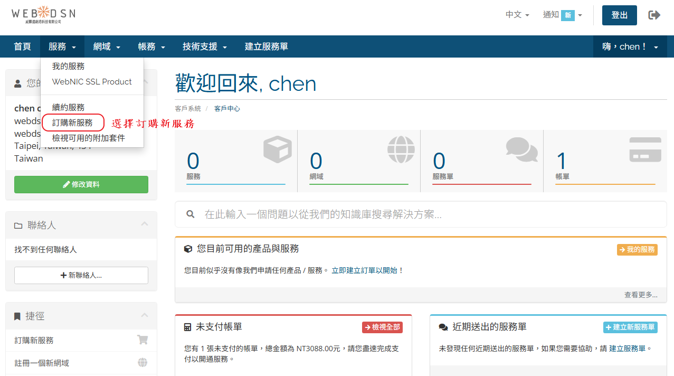Open the domains globe stat tile

click(359, 161)
